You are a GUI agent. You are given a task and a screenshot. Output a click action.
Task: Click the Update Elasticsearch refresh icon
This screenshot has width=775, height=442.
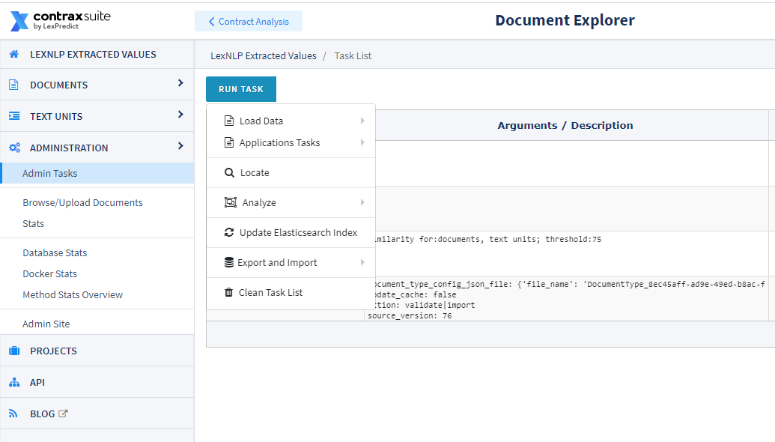tap(229, 232)
